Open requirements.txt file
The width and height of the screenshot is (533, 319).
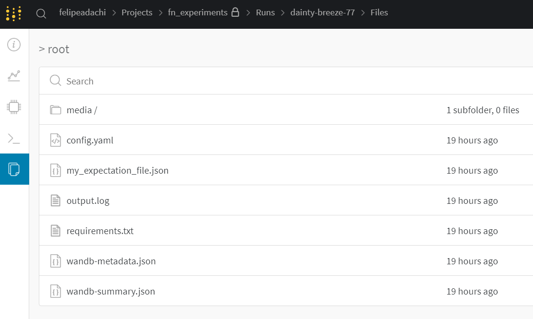100,231
